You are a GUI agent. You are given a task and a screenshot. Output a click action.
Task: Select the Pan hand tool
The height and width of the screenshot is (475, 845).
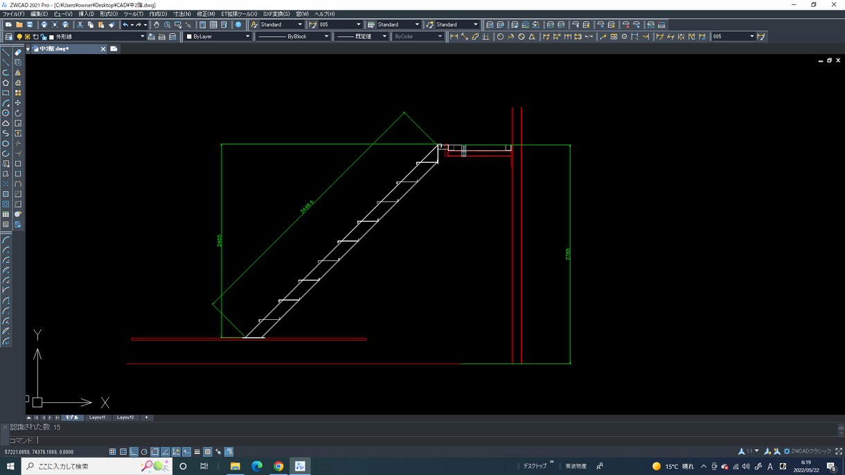[157, 25]
